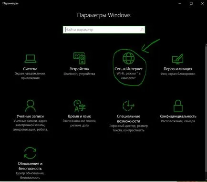Click the text 'Bluetooth, устройства'
The height and width of the screenshot is (182, 207).
pyautogui.click(x=79, y=74)
